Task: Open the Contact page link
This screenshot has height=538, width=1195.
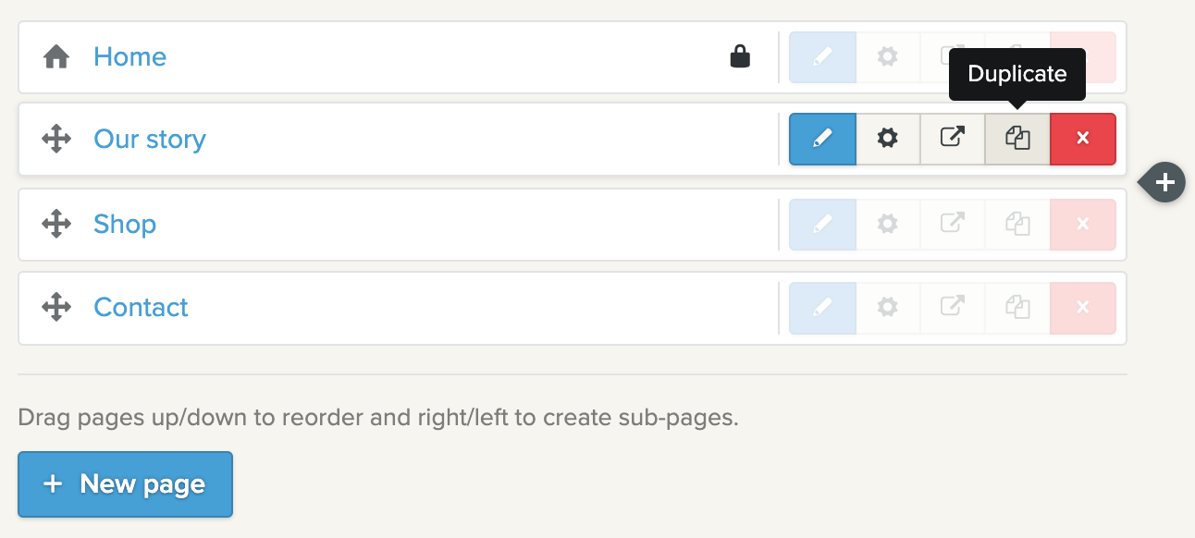Action: (x=141, y=308)
